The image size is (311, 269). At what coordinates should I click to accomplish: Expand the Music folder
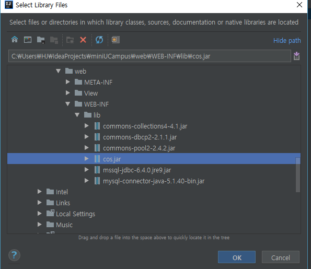click(40, 225)
